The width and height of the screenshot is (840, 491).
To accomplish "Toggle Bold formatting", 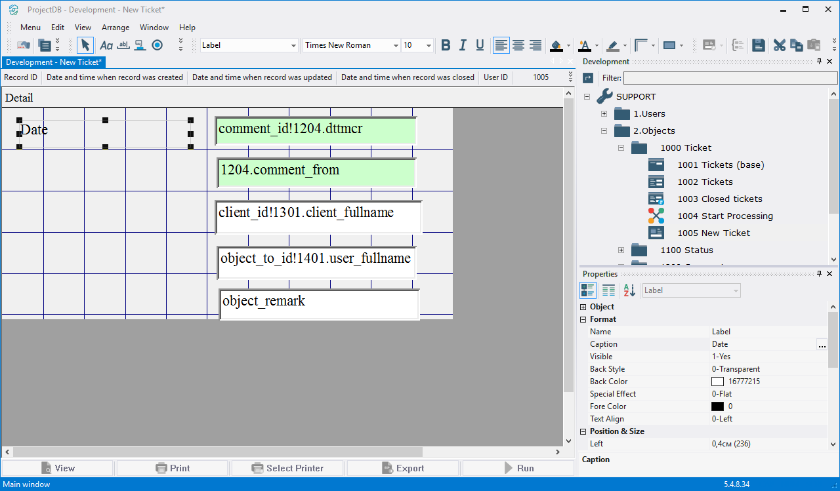I will pyautogui.click(x=446, y=45).
